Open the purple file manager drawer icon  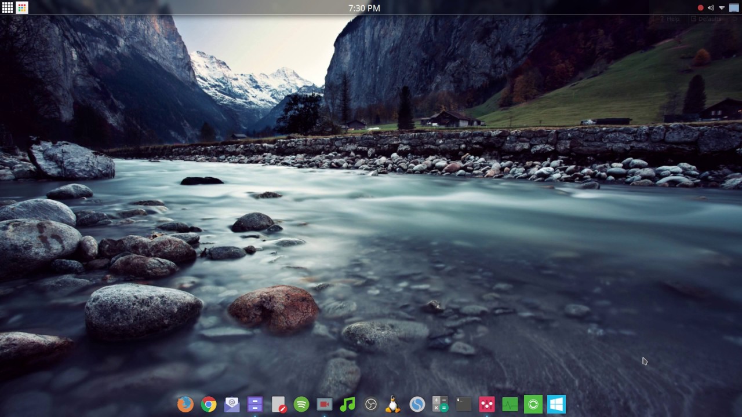tap(255, 404)
